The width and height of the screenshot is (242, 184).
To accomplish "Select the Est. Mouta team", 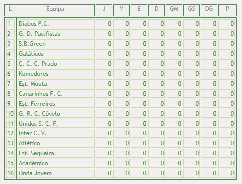I will point(33,84).
